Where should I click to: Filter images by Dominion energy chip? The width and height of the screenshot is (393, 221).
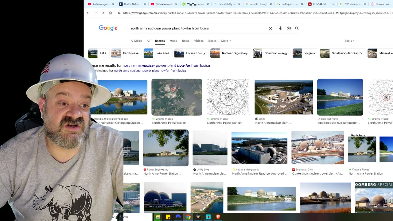[x=271, y=53]
